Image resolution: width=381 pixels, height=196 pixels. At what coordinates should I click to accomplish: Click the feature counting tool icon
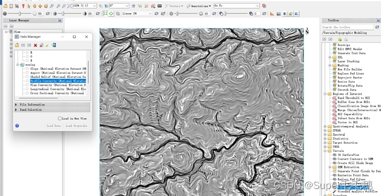(140, 6)
